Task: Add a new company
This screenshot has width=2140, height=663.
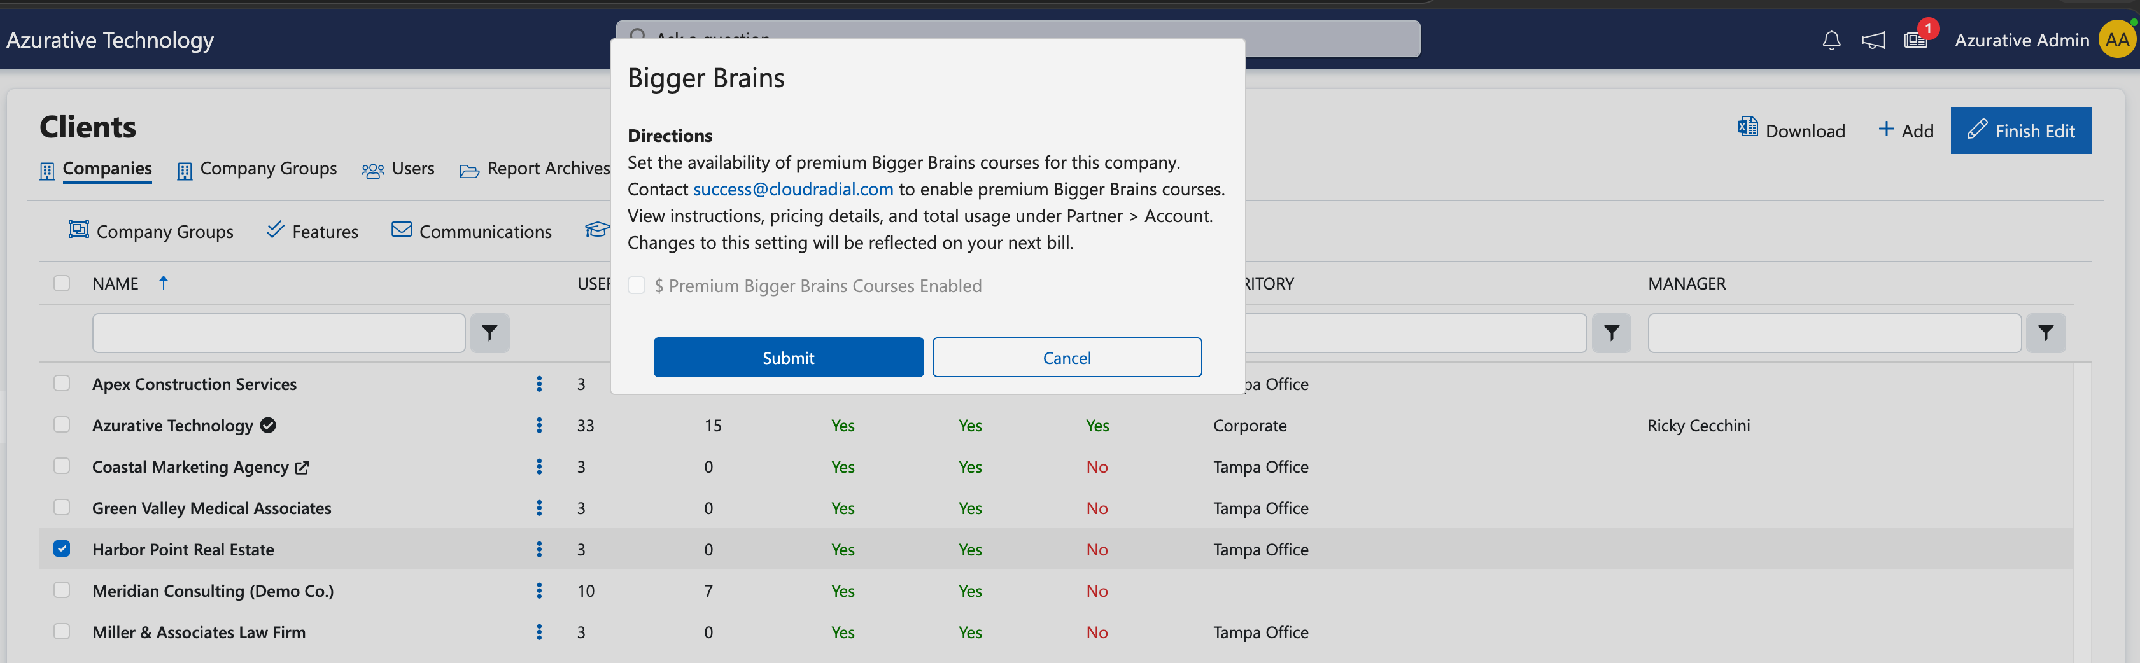Action: [x=1906, y=130]
